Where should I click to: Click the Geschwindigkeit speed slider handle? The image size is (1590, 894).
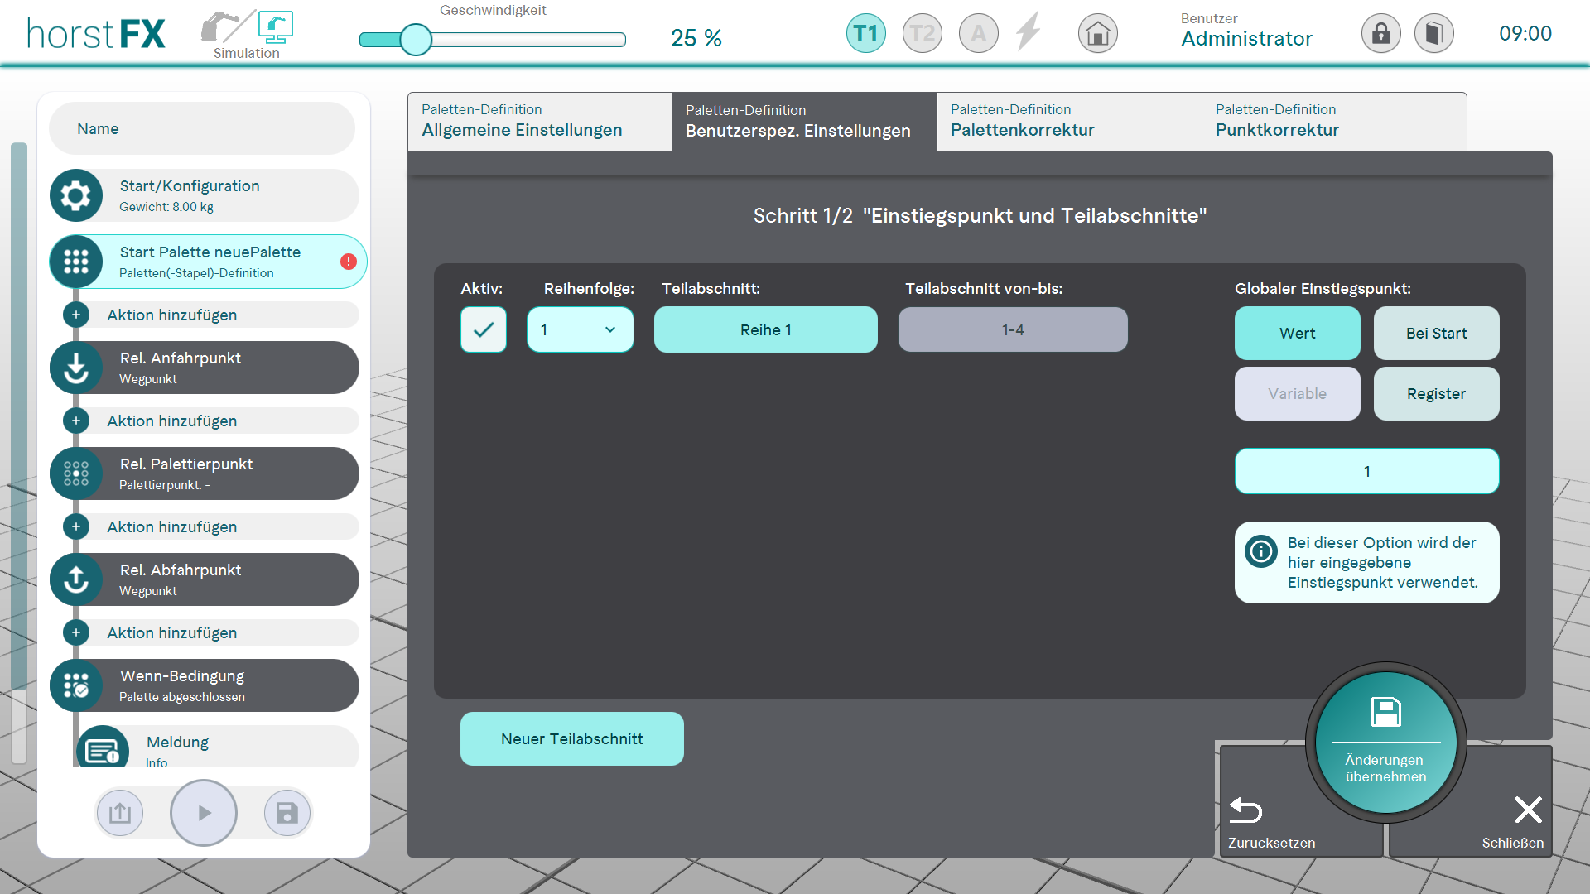(416, 39)
